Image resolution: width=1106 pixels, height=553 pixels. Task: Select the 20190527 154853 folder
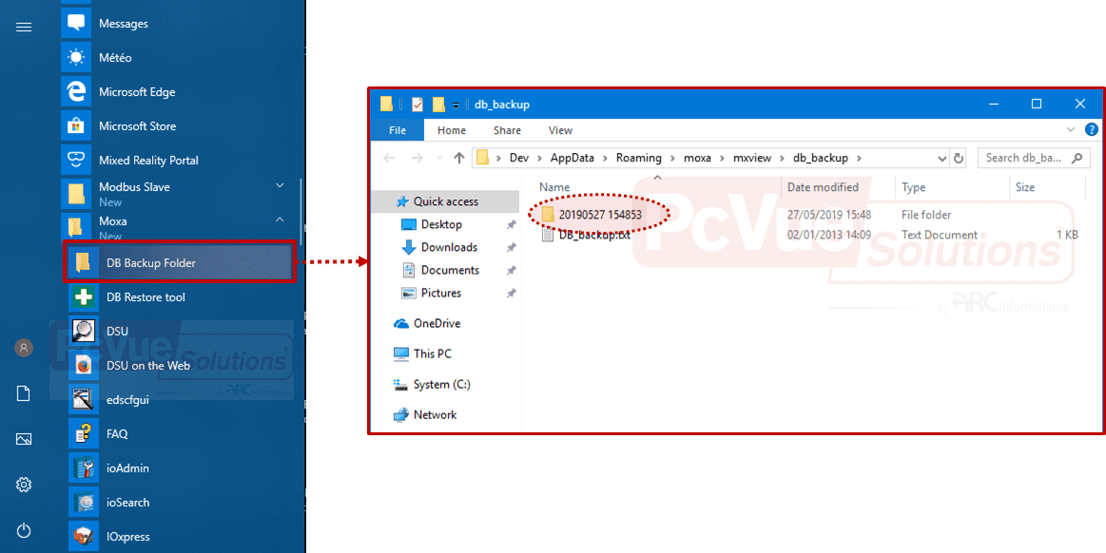599,215
